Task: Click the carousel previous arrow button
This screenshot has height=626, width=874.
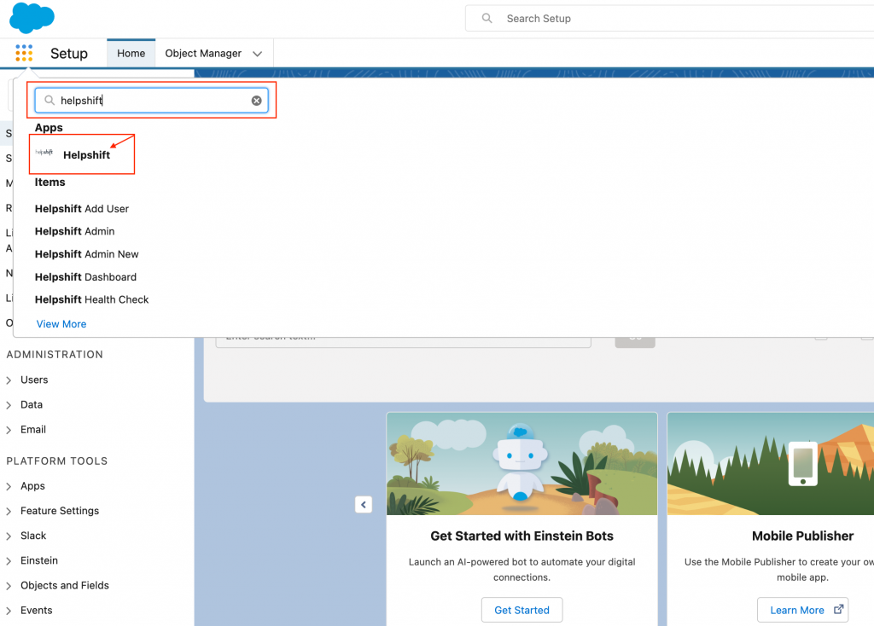Action: point(364,505)
